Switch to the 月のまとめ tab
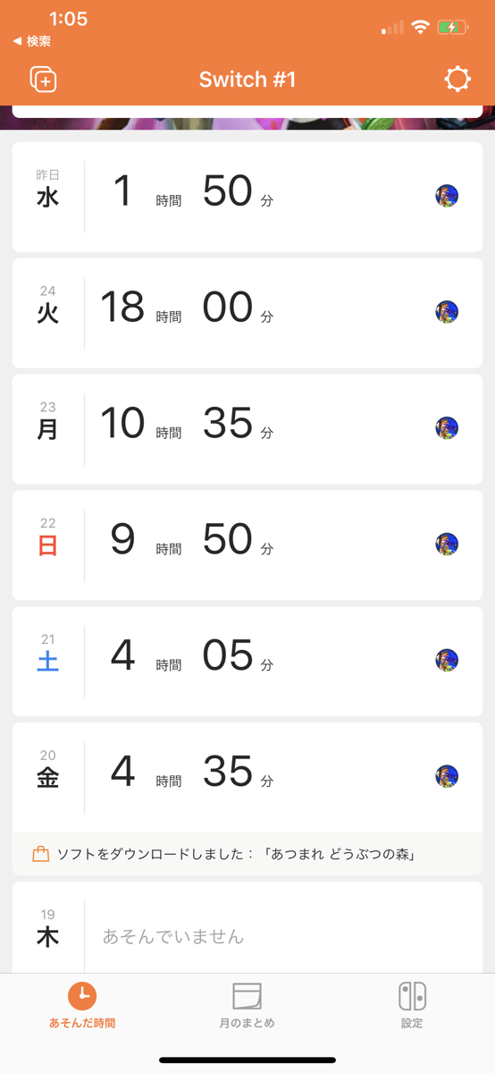Screen dimensions: 495x1073 (247, 1006)
